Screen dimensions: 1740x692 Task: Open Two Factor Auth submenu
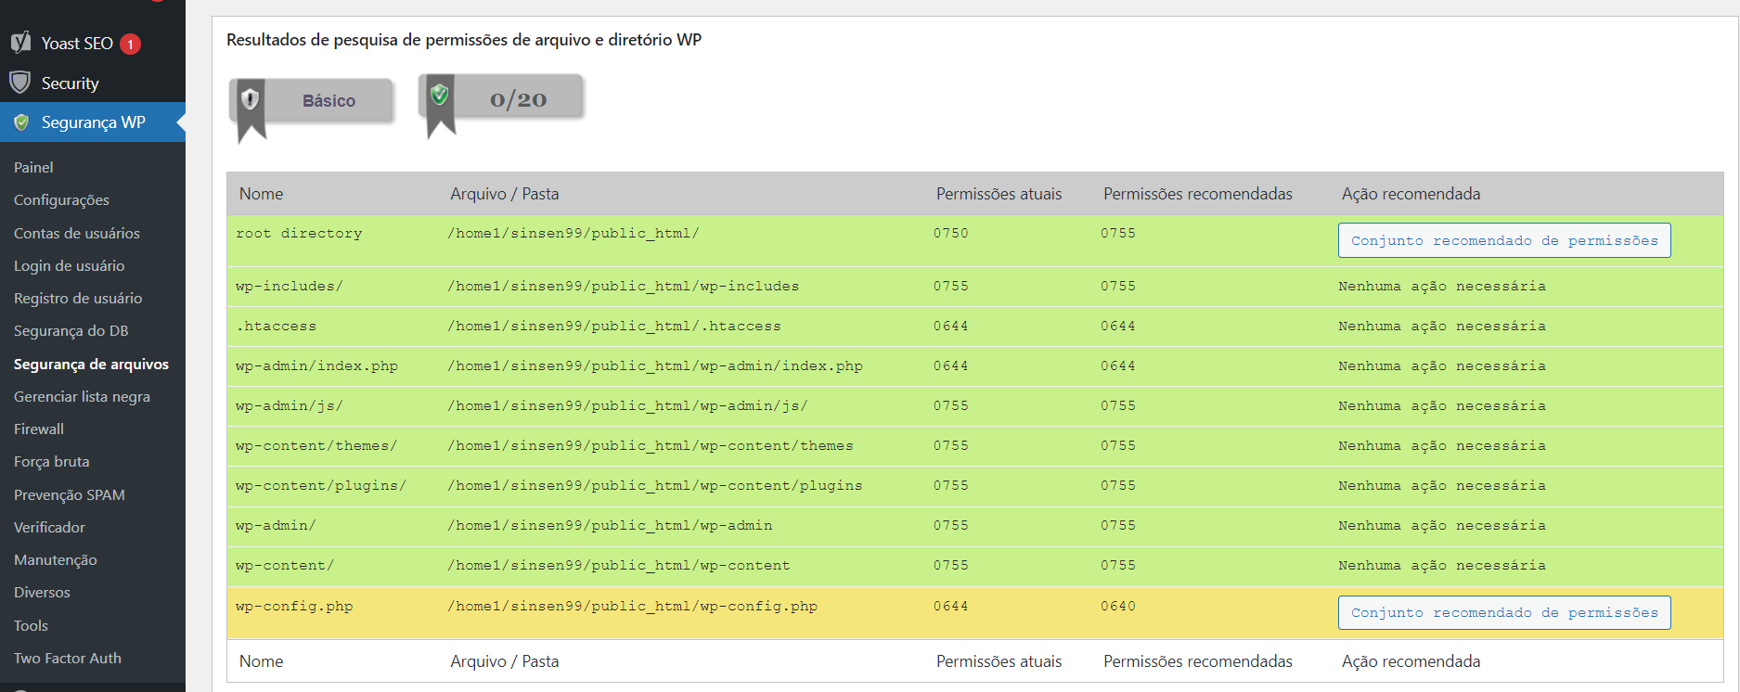[68, 658]
